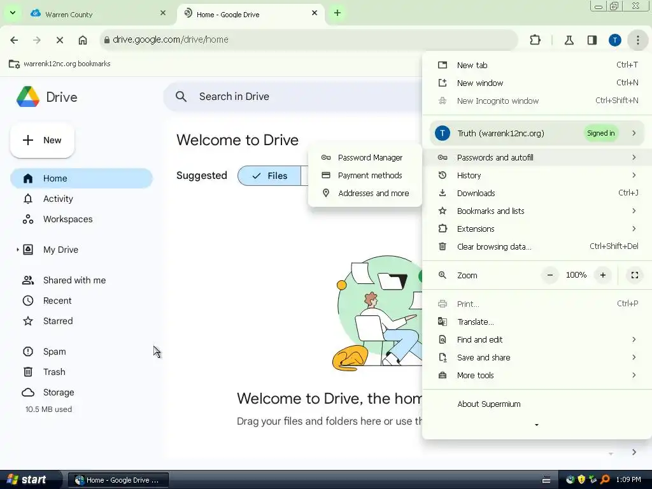Decrease zoom with minus button
This screenshot has width=652, height=489.
[x=549, y=275]
